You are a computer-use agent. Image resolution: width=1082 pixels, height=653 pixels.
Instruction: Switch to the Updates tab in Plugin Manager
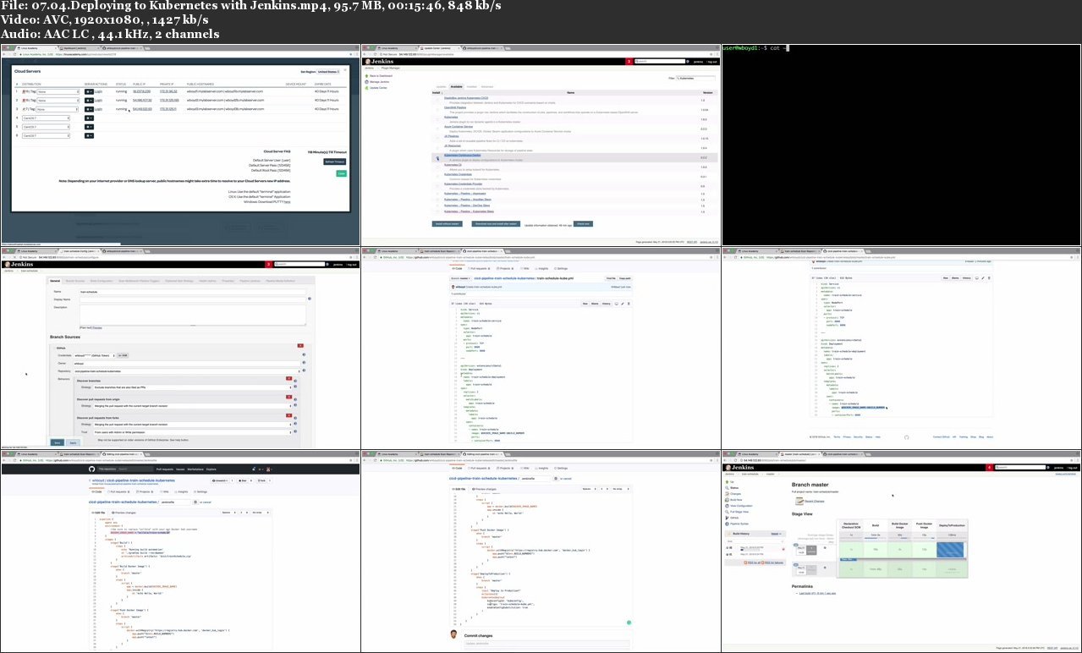pos(441,87)
